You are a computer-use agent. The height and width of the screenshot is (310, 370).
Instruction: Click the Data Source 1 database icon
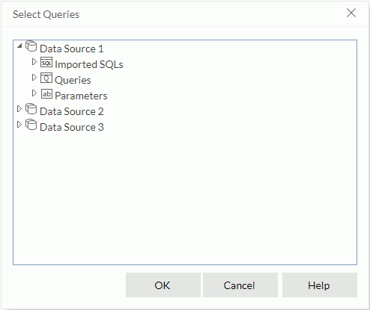(x=31, y=46)
